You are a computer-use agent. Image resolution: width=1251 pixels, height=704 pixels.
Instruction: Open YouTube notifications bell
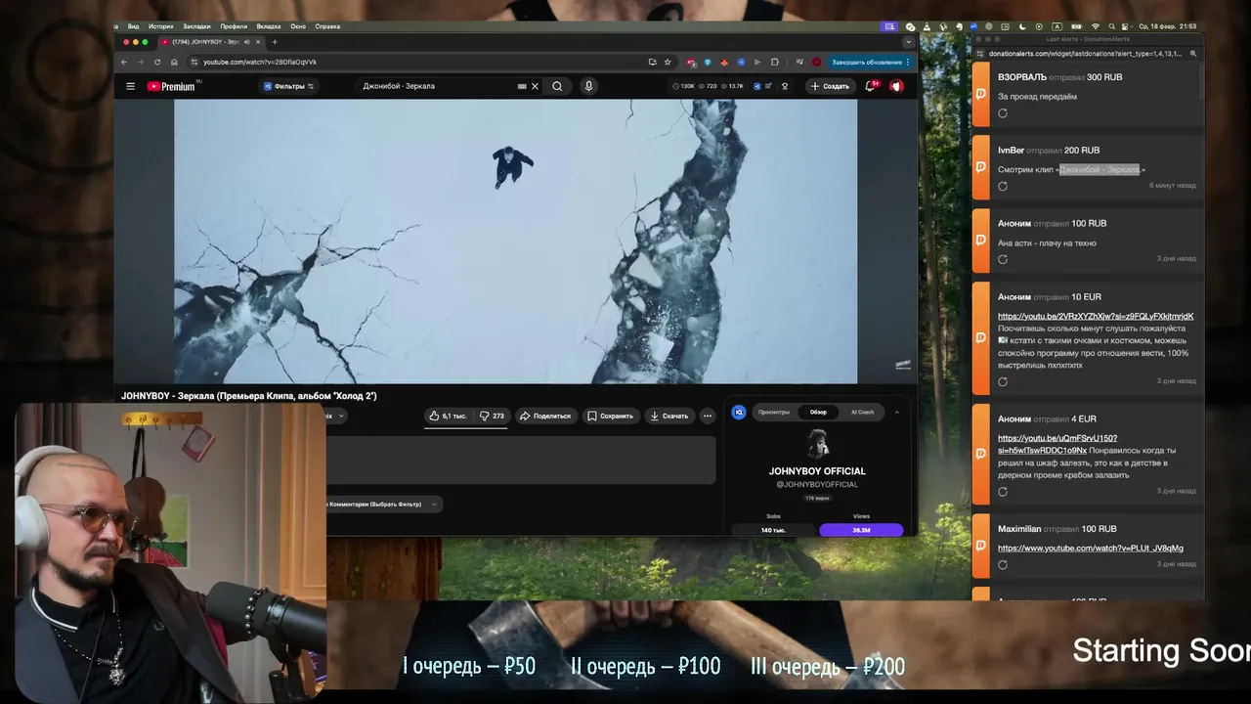coord(870,86)
